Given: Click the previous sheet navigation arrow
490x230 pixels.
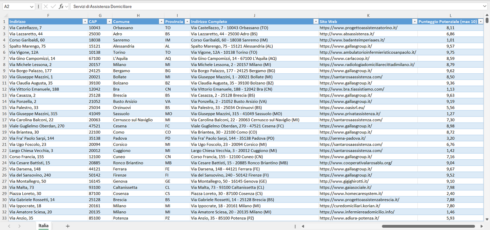Looking at the screenshot, I should (x=9, y=226).
